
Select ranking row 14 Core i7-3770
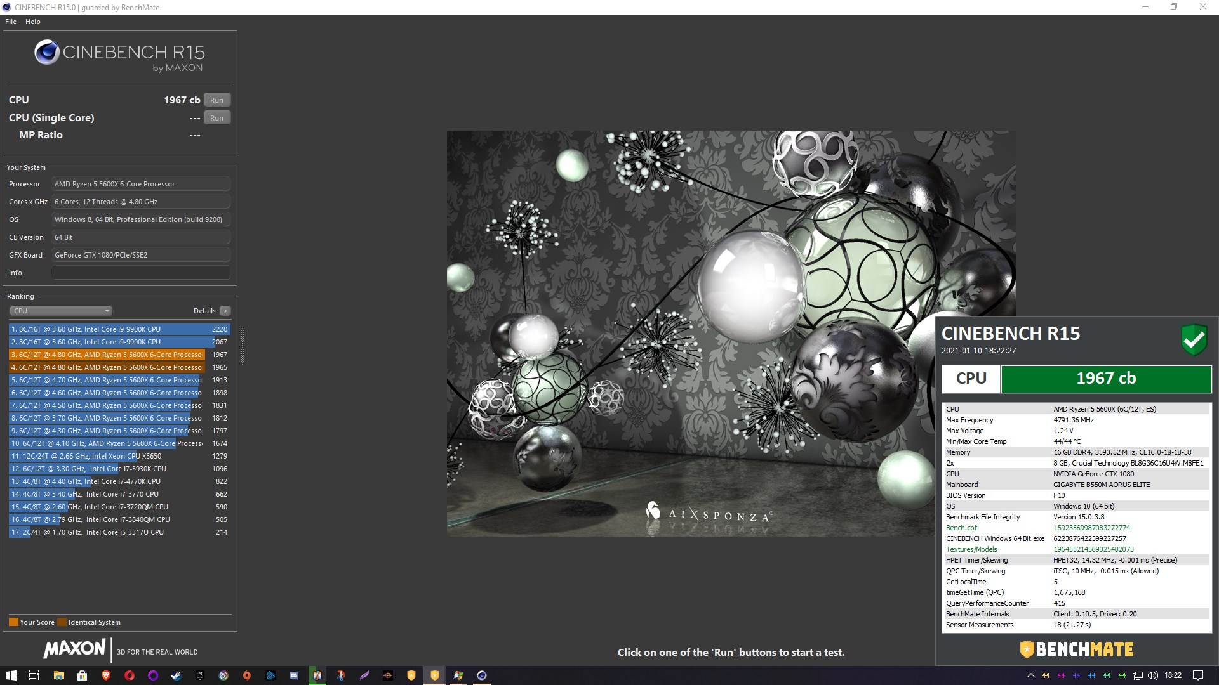click(119, 494)
